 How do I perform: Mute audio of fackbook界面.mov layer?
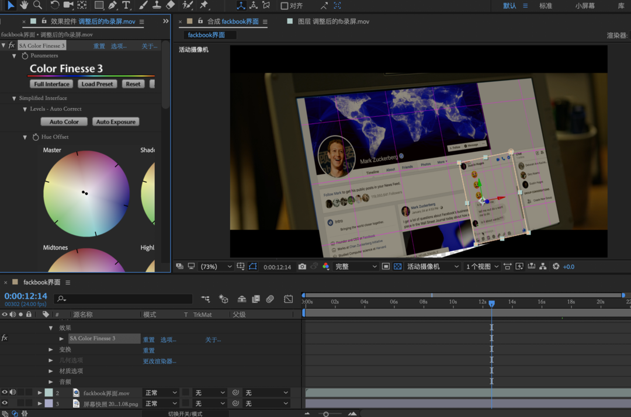click(13, 392)
